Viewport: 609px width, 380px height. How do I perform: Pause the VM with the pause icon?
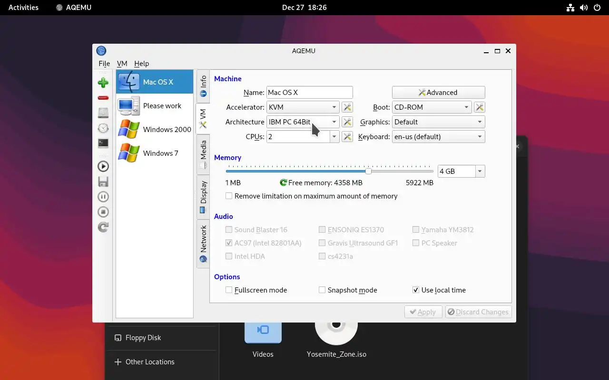tap(103, 197)
